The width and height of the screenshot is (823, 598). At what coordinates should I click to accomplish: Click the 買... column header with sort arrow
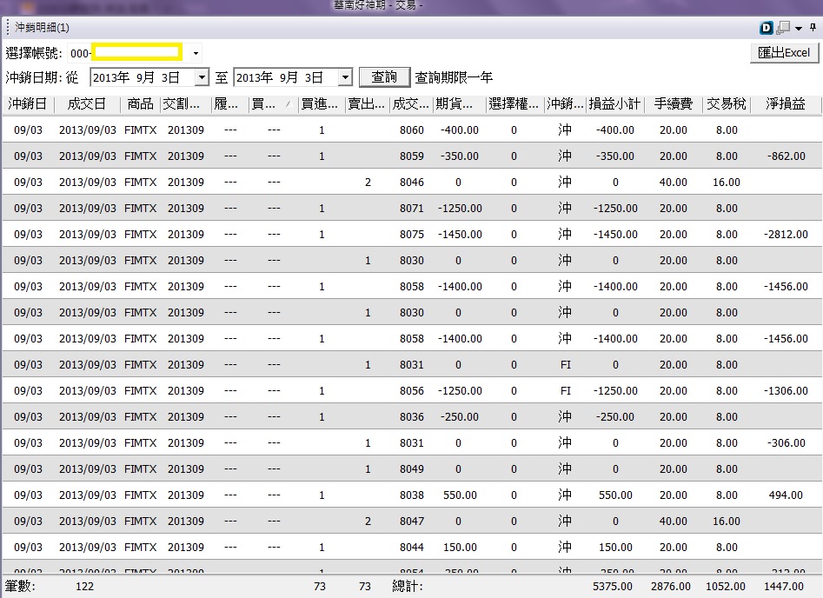(273, 104)
